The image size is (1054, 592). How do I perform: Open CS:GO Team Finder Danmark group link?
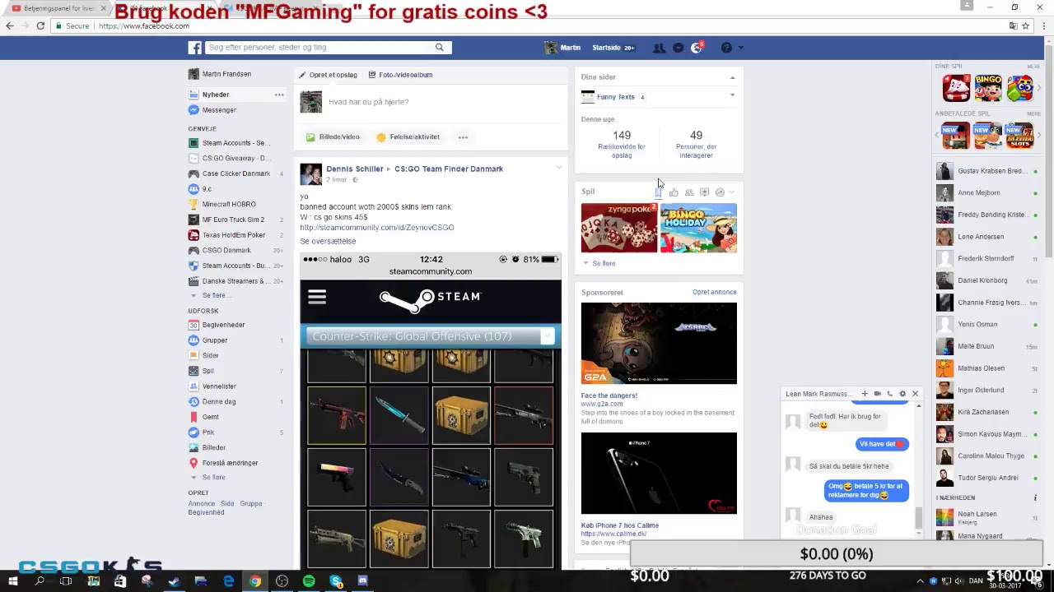[449, 169]
